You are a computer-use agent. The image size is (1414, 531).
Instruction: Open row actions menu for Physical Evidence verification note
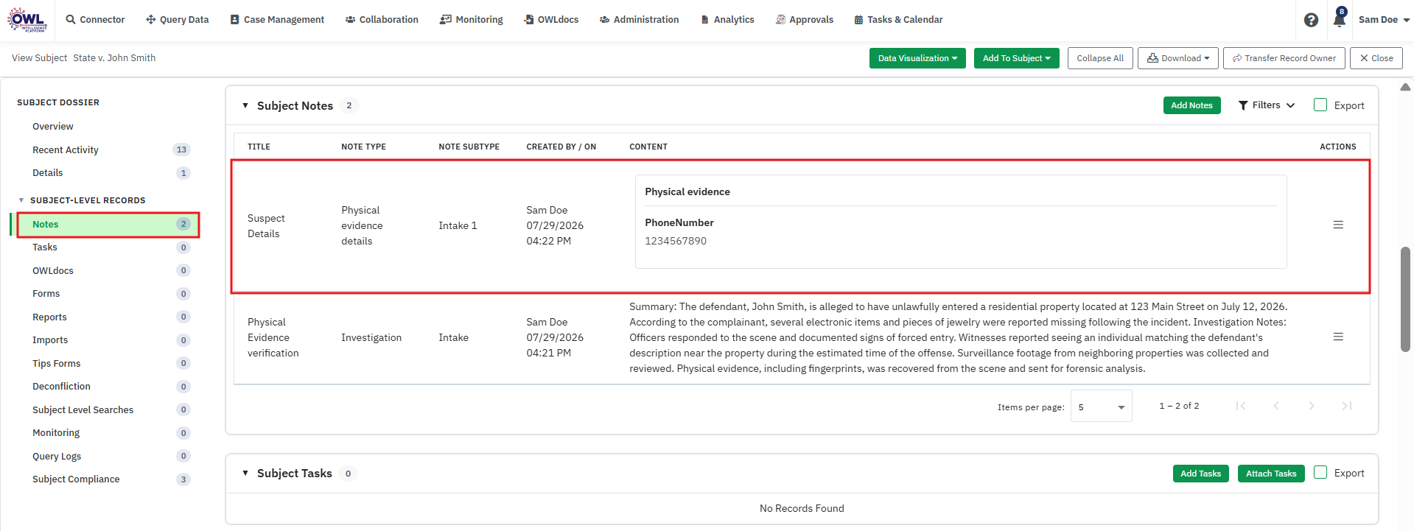[x=1338, y=337]
